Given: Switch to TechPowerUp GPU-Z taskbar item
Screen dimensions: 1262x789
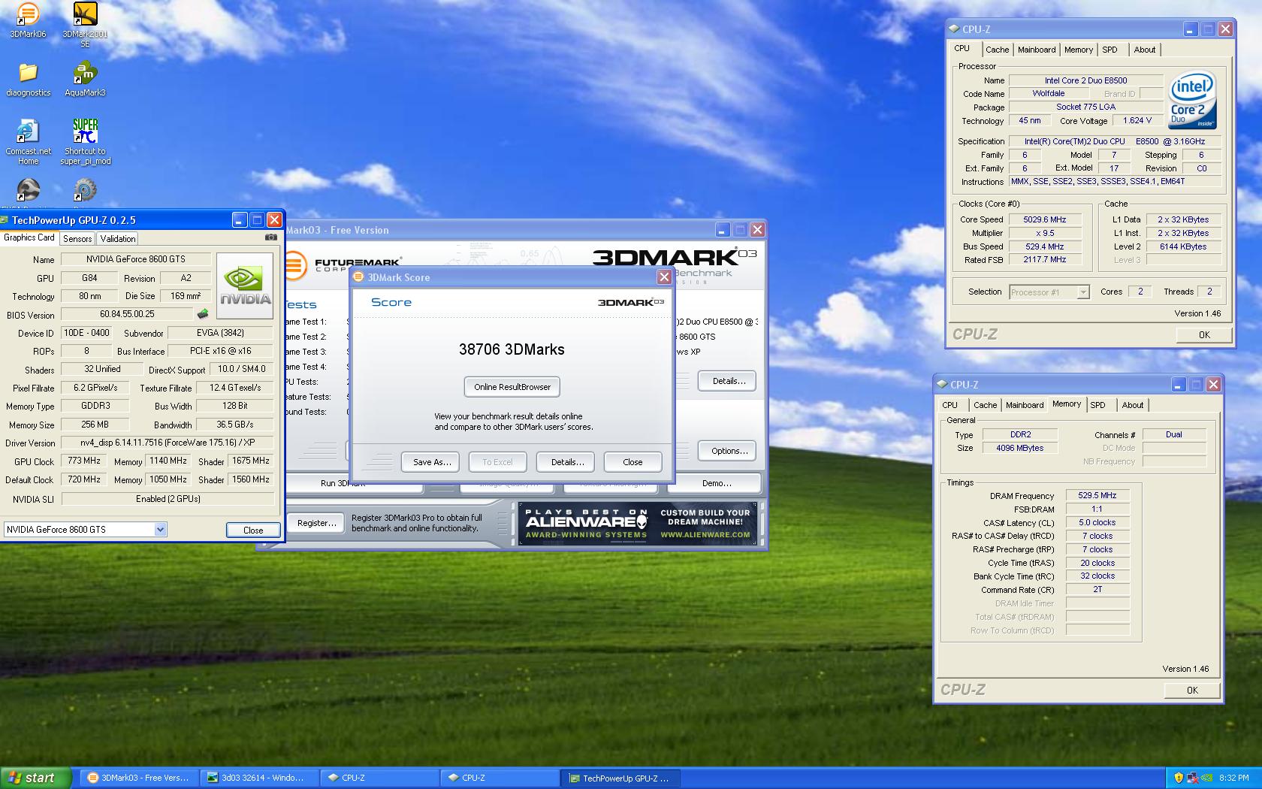Looking at the screenshot, I should tap(622, 778).
